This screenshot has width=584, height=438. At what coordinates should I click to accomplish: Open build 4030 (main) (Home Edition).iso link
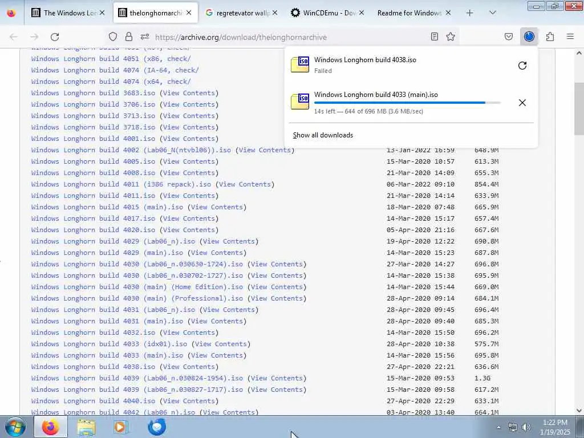click(137, 287)
